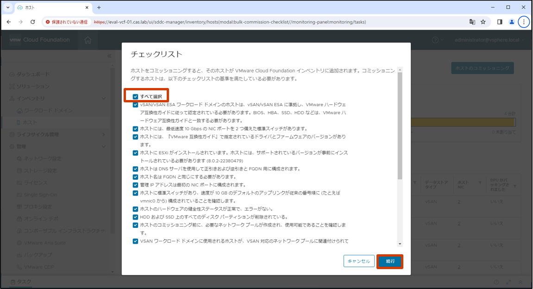This screenshot has width=533, height=289.
Task: Click ホストのコミッショニング button behind the dialog
Action: (483, 68)
